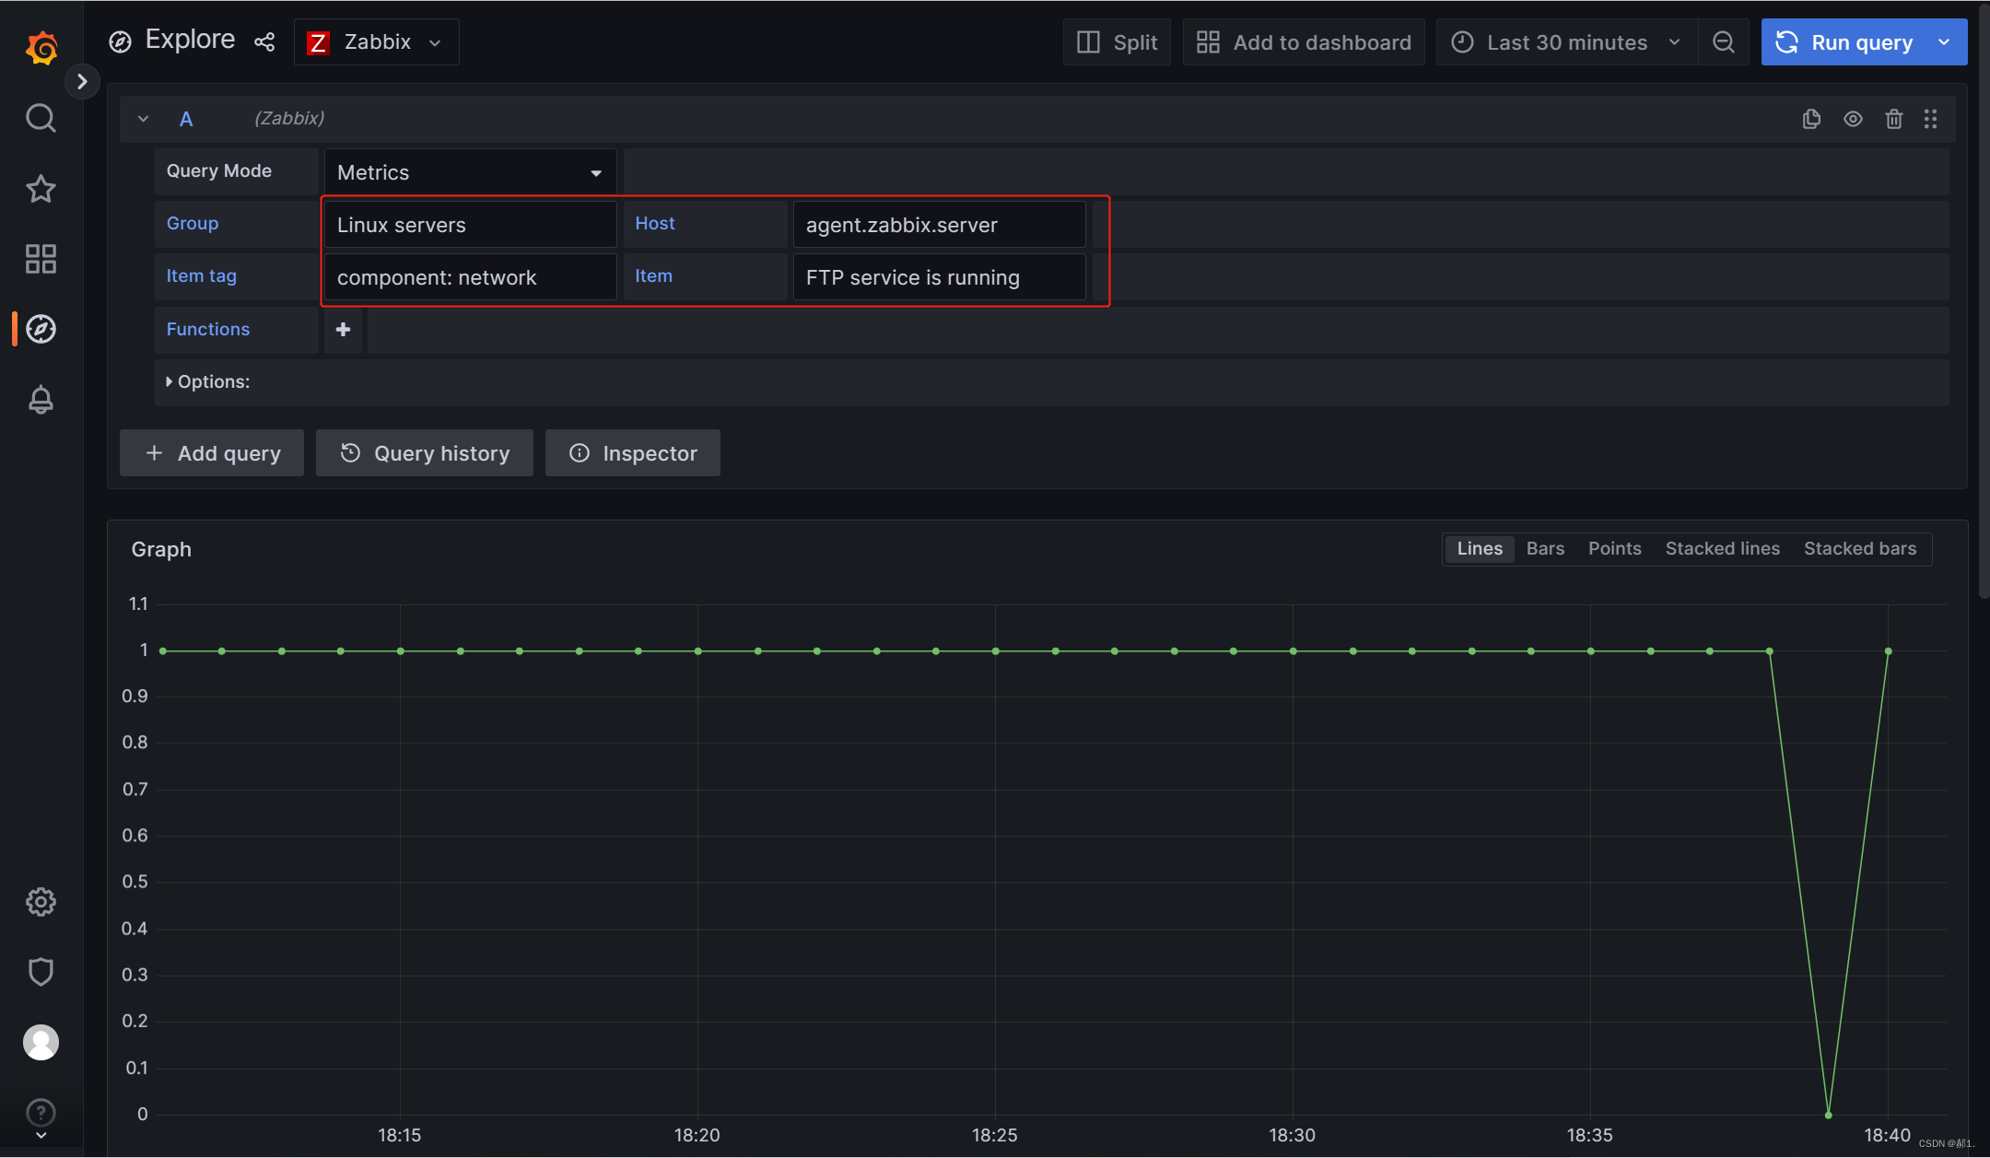Click the Dashboards grid icon in sidebar
The image size is (1990, 1158).
coord(41,259)
